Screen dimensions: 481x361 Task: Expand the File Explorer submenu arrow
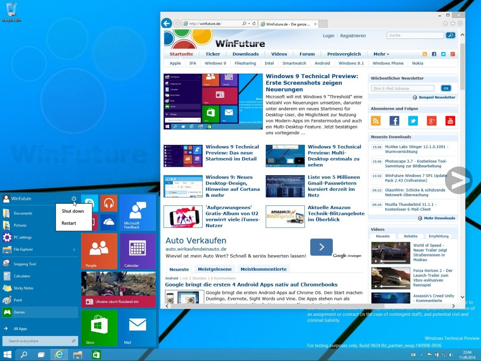tap(74, 250)
